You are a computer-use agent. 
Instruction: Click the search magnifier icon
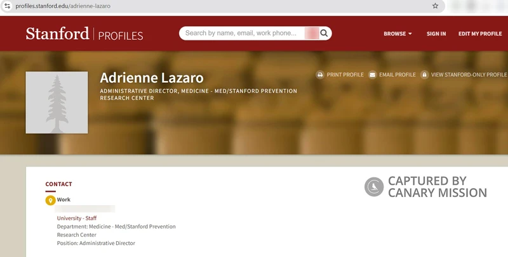click(324, 33)
